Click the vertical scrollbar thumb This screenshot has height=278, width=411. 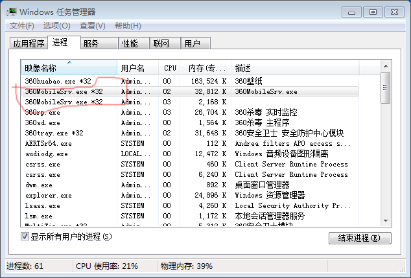point(385,87)
